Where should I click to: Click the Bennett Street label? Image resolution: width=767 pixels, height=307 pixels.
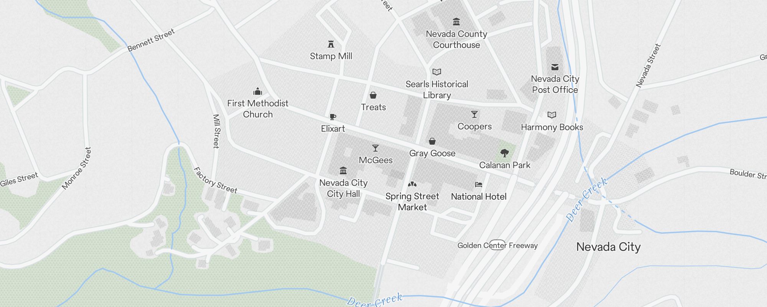(151, 40)
